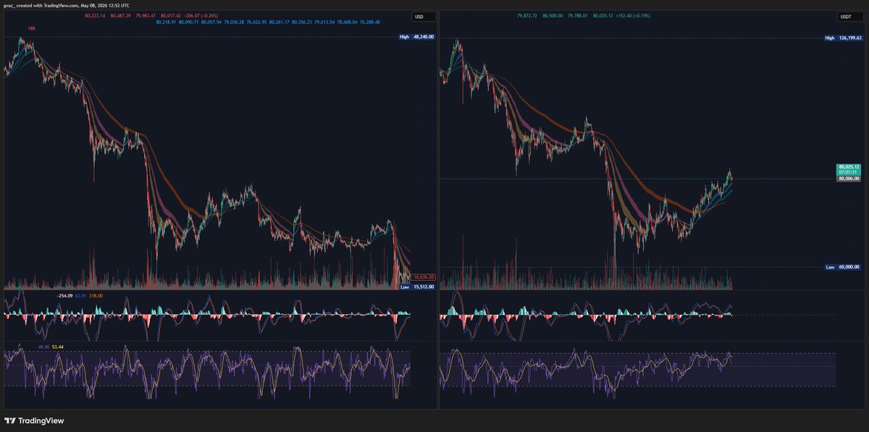This screenshot has width=869, height=432.
Task: Click the MACD histogram value −254.09
Action: [x=66, y=295]
